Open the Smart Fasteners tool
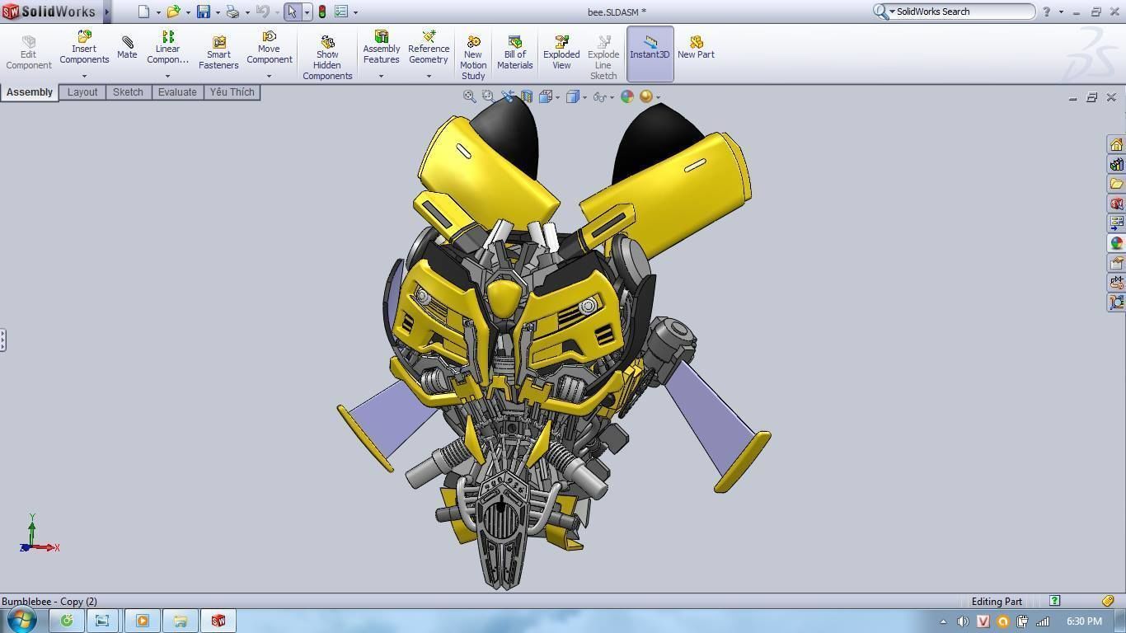Image resolution: width=1126 pixels, height=633 pixels. click(218, 53)
